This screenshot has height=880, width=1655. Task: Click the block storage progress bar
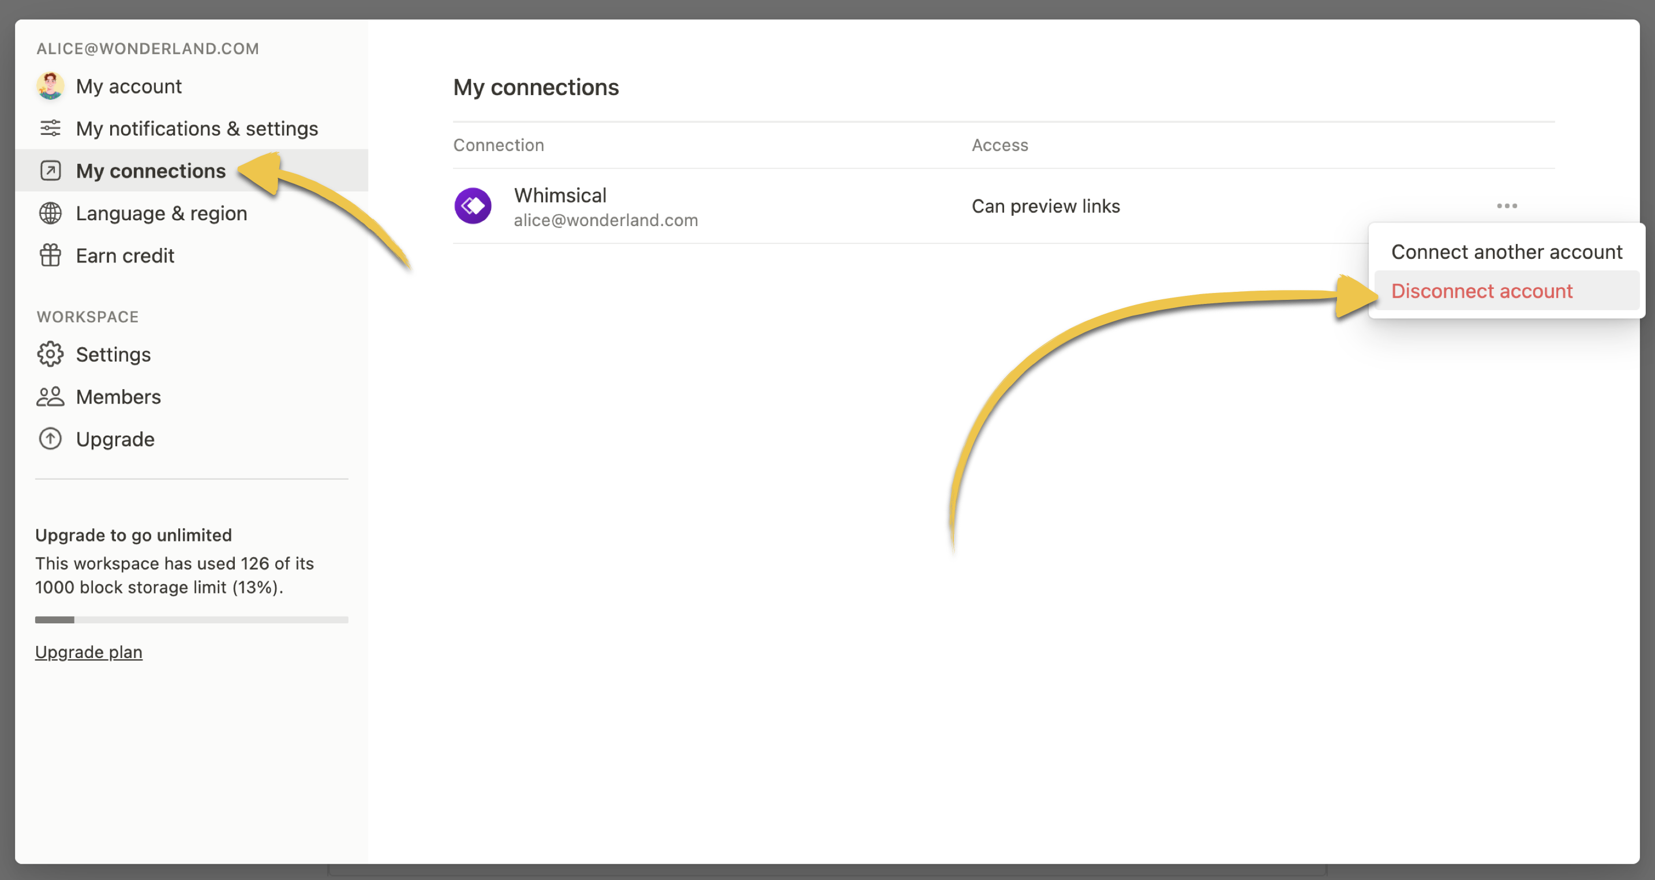click(192, 619)
